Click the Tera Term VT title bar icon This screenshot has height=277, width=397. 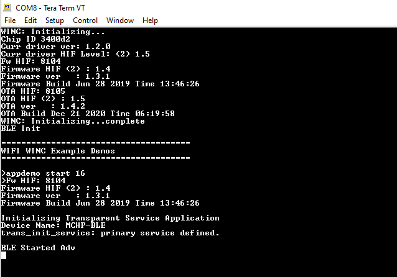coord(7,7)
